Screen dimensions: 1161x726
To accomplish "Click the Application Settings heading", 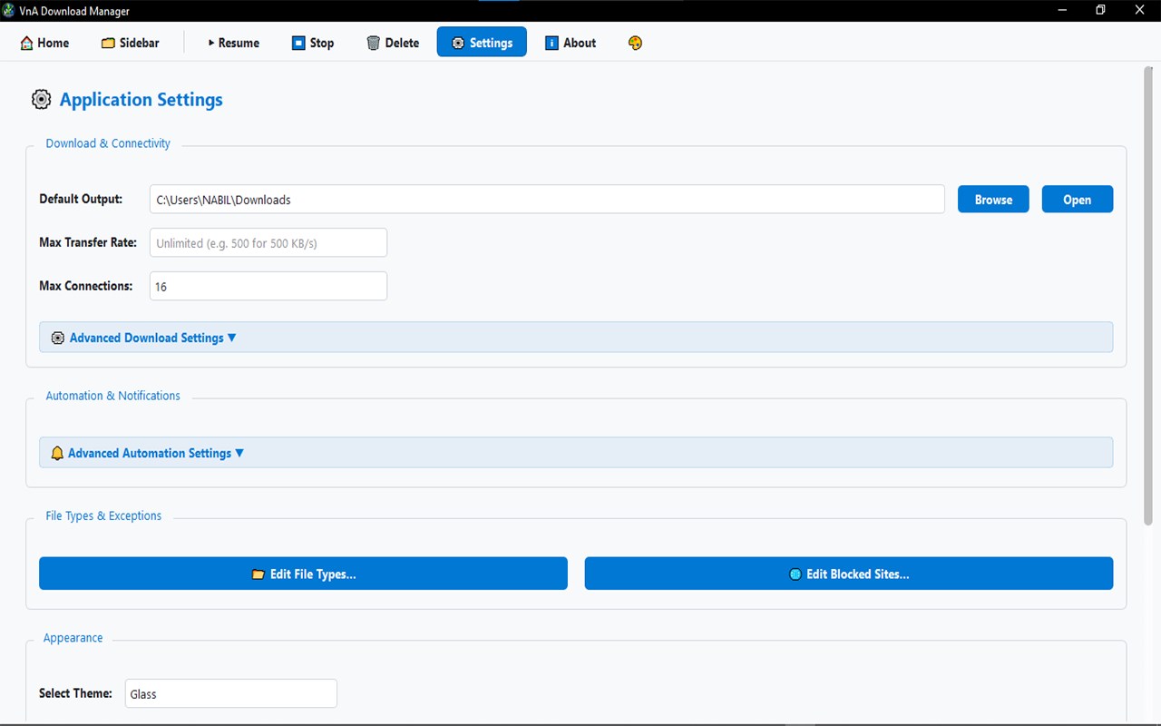I will [141, 100].
